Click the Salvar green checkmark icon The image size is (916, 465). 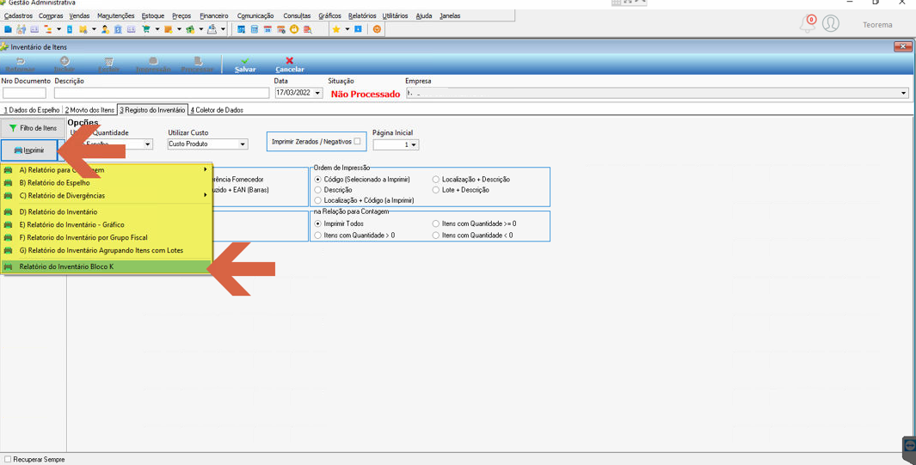(245, 60)
